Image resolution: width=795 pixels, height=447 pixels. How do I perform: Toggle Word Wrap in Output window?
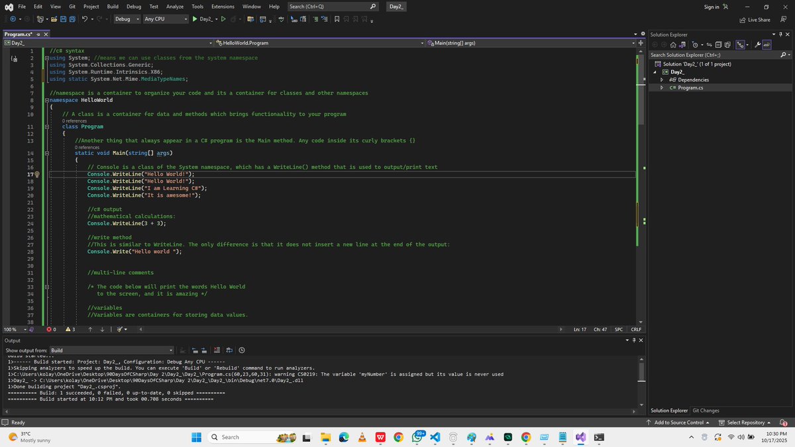(x=229, y=350)
